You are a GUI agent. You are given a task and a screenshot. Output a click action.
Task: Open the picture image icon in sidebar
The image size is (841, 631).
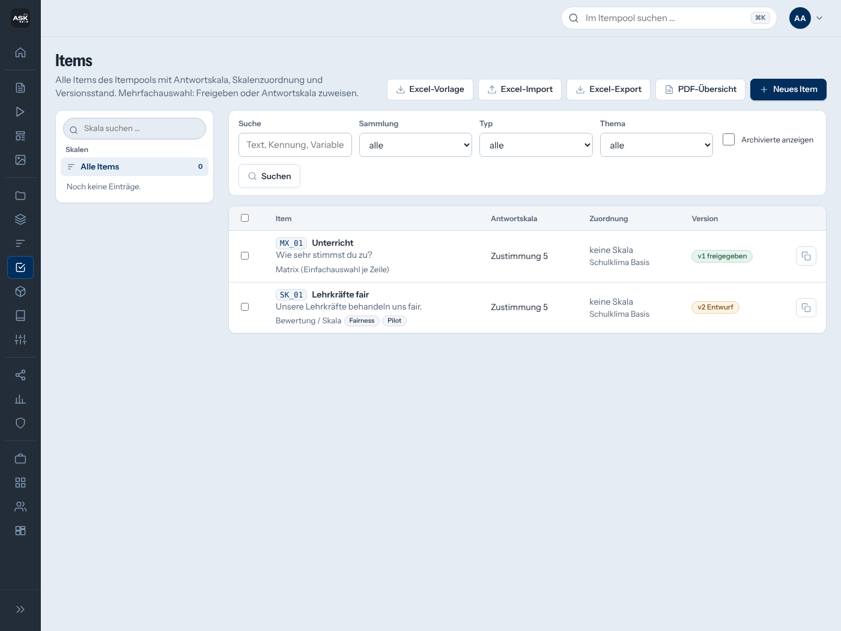[x=20, y=160]
